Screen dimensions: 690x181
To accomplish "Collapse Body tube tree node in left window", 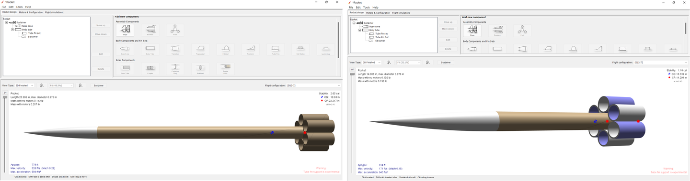I will [13, 30].
